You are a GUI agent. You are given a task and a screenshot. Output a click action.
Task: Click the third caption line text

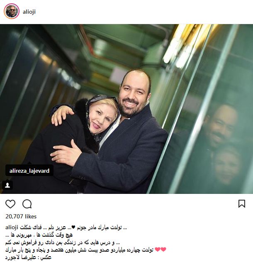[63, 242]
